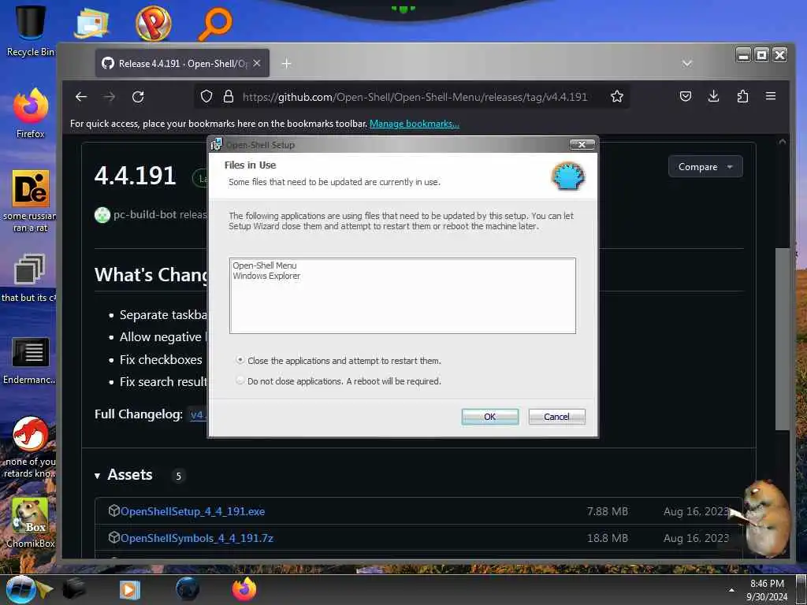The width and height of the screenshot is (807, 605).
Task: Open the Compare dropdown on GitHub
Action: click(705, 167)
